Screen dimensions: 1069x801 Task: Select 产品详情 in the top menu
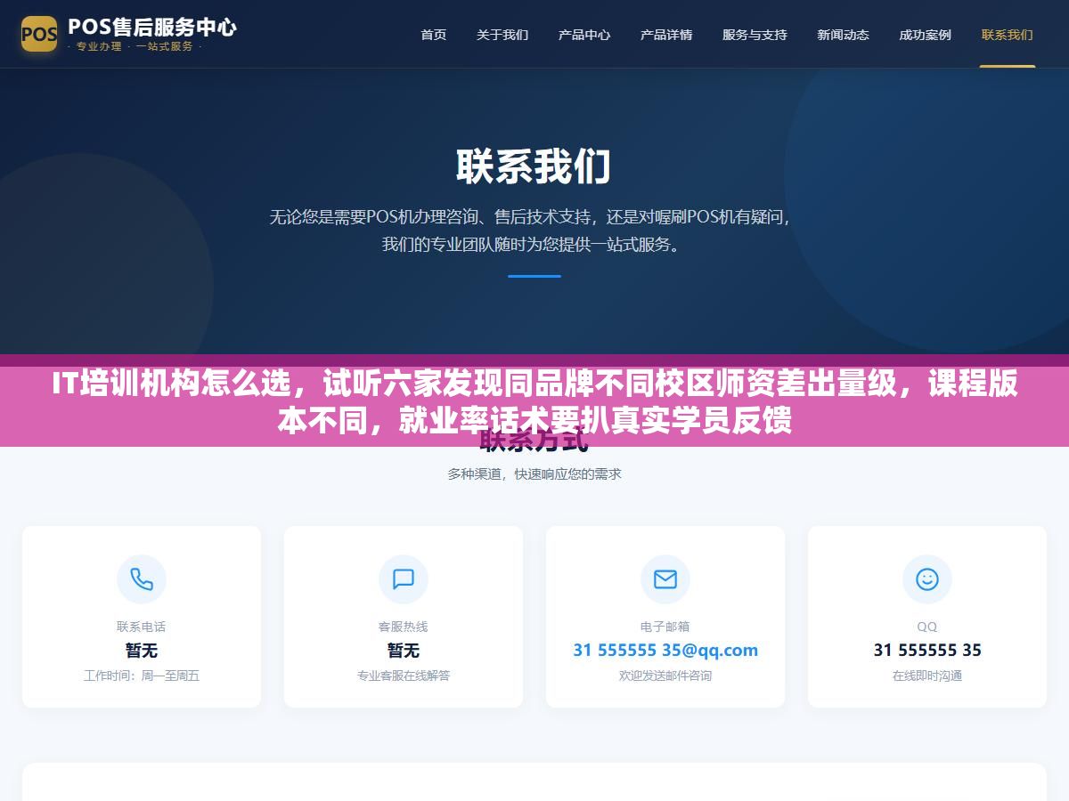point(666,35)
